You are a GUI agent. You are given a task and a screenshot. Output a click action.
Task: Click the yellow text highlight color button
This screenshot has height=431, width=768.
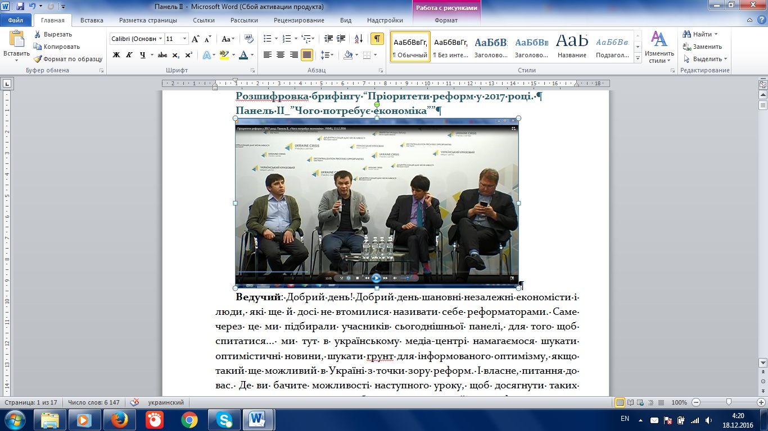[x=224, y=55]
